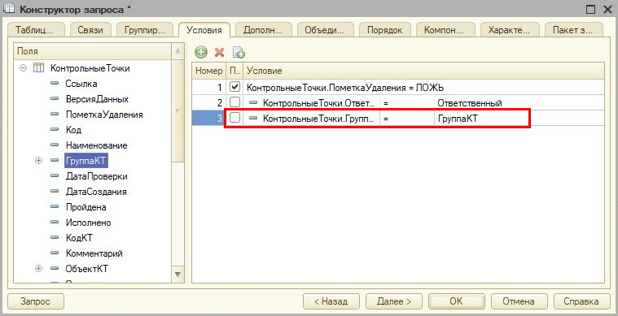618x316 pixels.
Task: Open the Объединения tab
Action: [325, 30]
